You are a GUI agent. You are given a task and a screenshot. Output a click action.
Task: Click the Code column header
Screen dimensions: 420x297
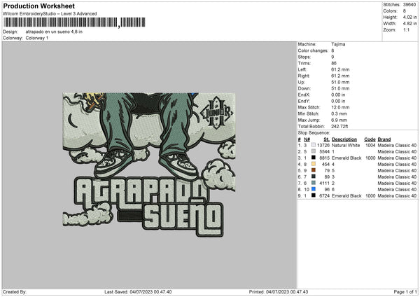[x=370, y=139]
